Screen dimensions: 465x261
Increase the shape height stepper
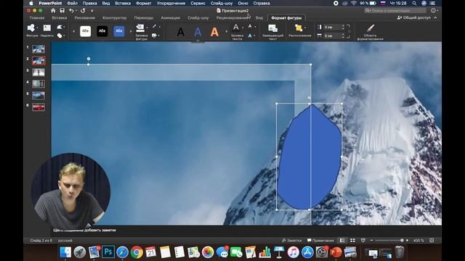(343, 26)
